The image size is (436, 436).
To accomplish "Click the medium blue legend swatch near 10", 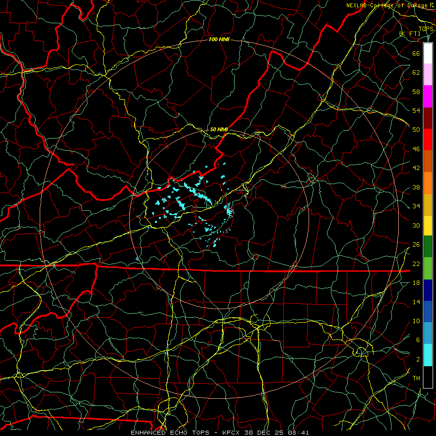I will (x=428, y=311).
